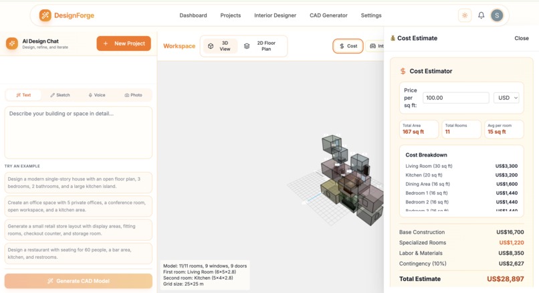The height and width of the screenshot is (293, 539).
Task: Open the USD currency dropdown
Action: (506, 98)
